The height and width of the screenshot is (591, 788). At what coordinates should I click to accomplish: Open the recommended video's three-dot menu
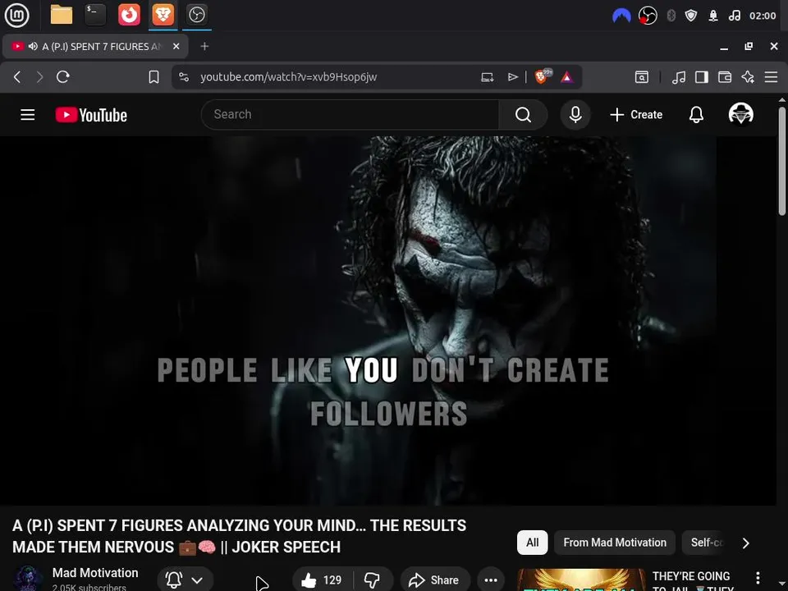click(758, 578)
